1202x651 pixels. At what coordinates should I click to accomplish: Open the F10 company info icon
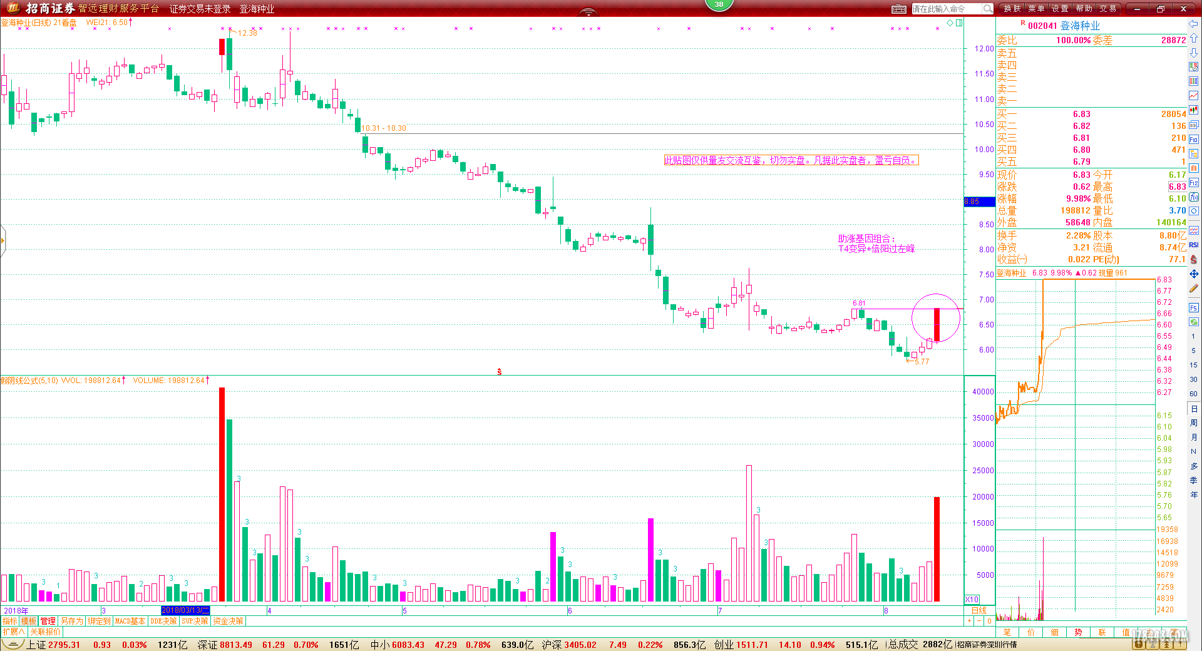[1193, 139]
